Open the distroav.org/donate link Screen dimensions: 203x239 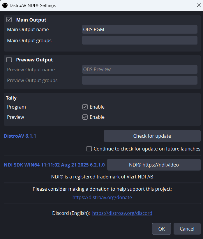102,197
